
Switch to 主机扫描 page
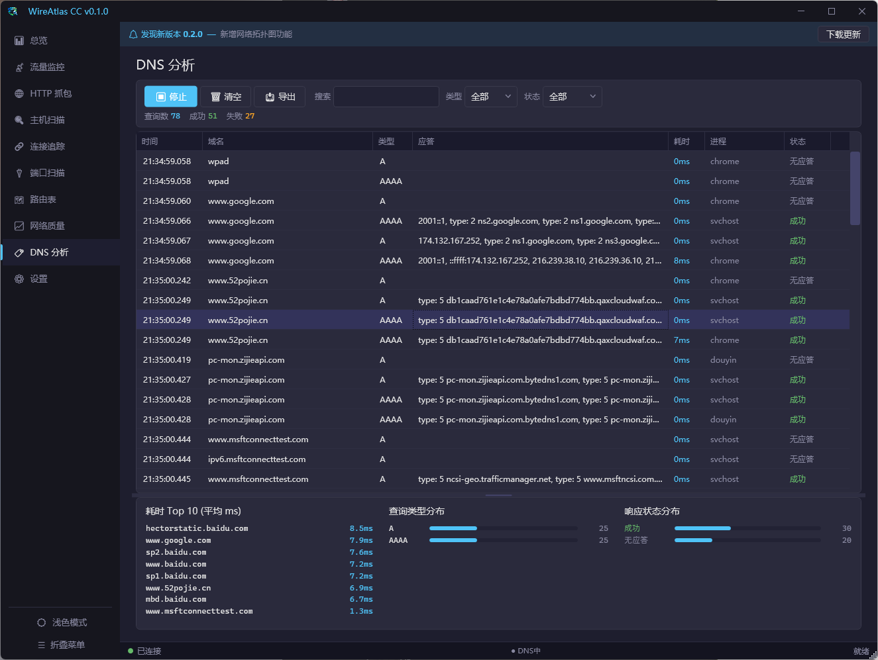60,120
